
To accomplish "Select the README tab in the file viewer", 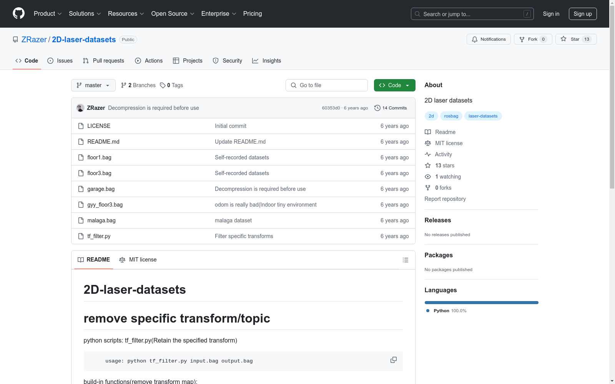I will point(94,260).
